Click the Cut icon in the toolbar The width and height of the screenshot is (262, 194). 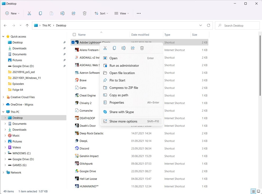pyautogui.click(x=29, y=13)
